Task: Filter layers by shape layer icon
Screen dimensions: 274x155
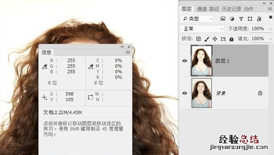Action: [x=250, y=19]
